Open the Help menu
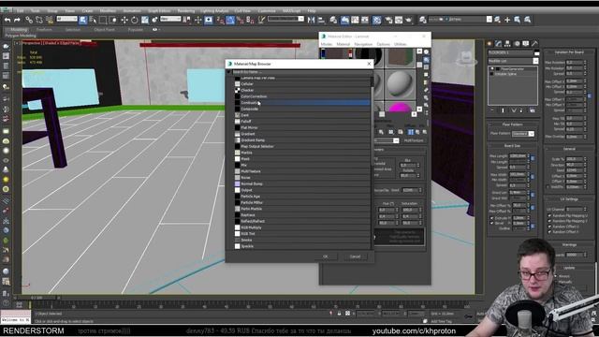 [312, 10]
